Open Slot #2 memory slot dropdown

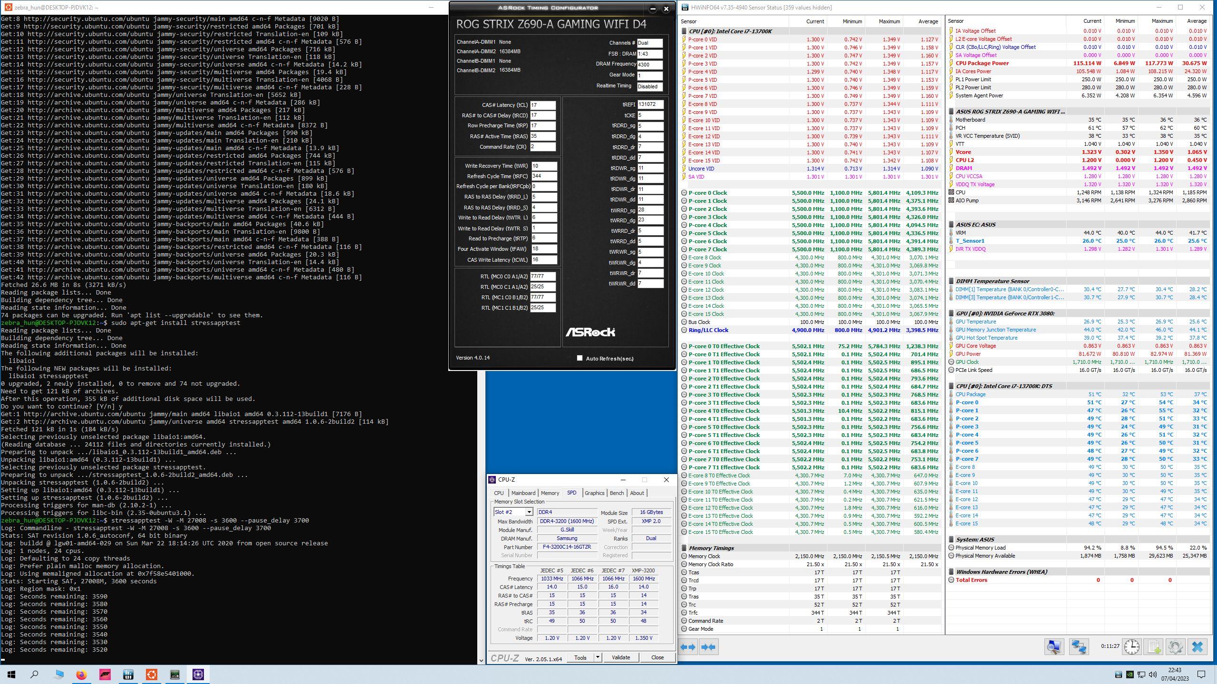click(529, 512)
